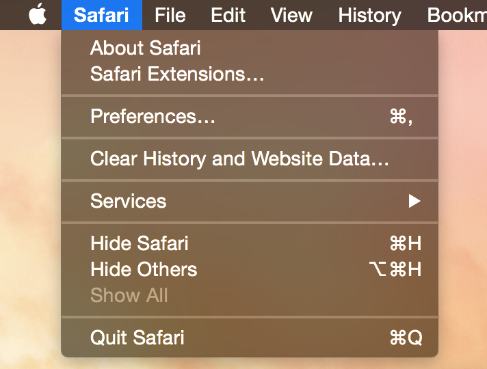Click the ⌘H shortcut beside Hide Safari
The image size is (487, 369).
406,243
